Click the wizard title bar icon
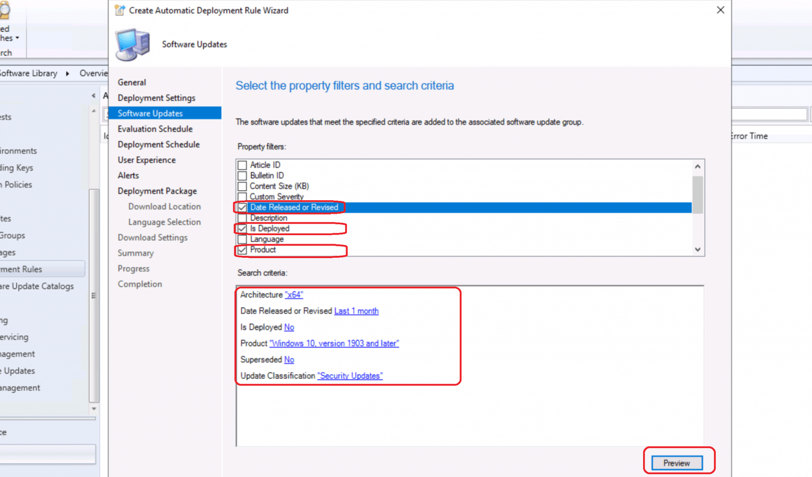Viewport: 812px width, 477px height. (x=119, y=10)
